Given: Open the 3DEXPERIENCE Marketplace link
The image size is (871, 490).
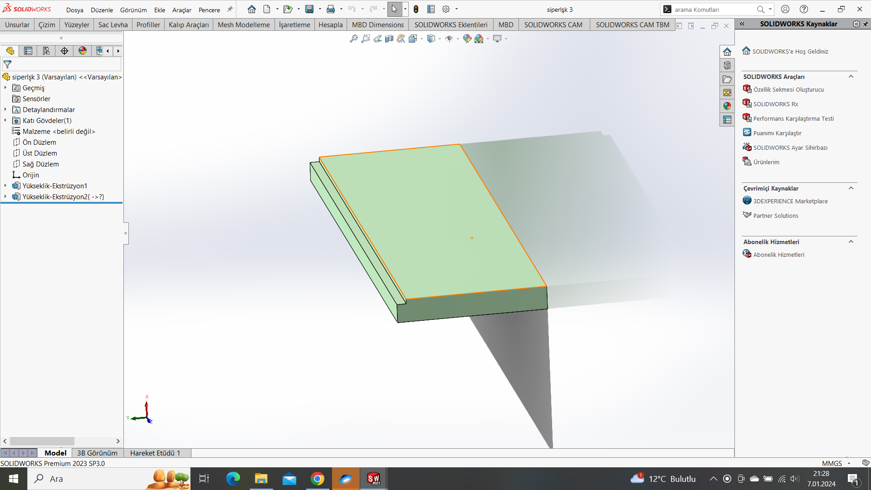Looking at the screenshot, I should [x=790, y=201].
